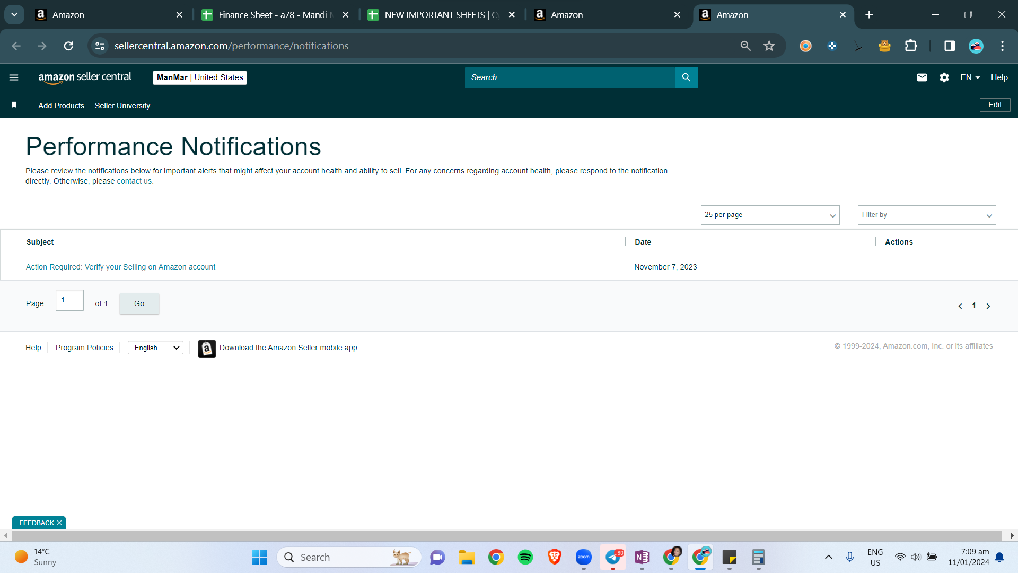Bookmark this page with the star icon
The width and height of the screenshot is (1018, 573).
tap(769, 46)
